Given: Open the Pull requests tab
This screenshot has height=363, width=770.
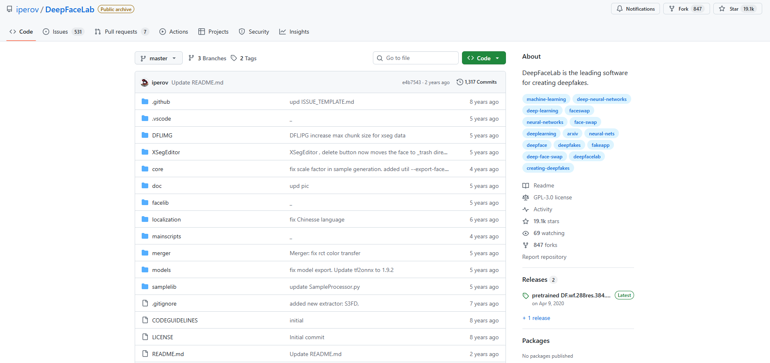Looking at the screenshot, I should [x=121, y=32].
